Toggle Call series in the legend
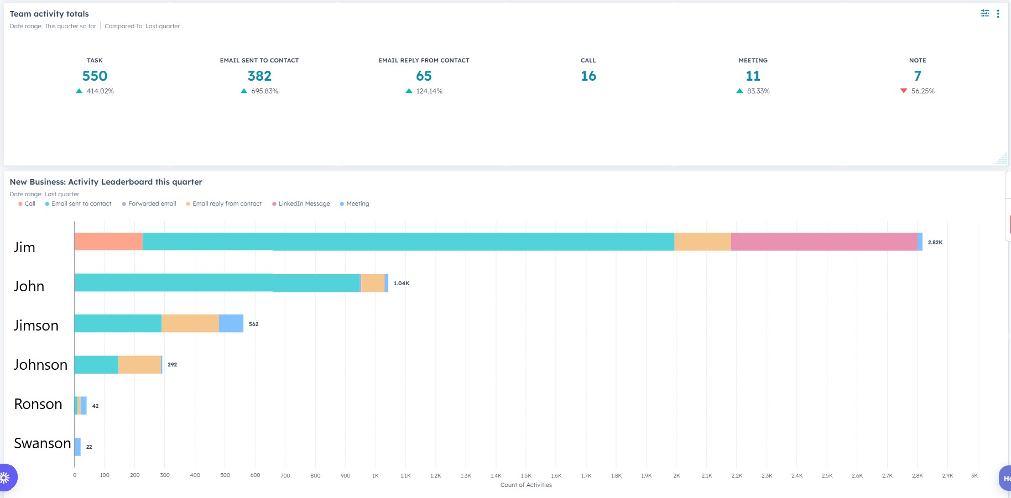1011x498 pixels. click(x=27, y=204)
